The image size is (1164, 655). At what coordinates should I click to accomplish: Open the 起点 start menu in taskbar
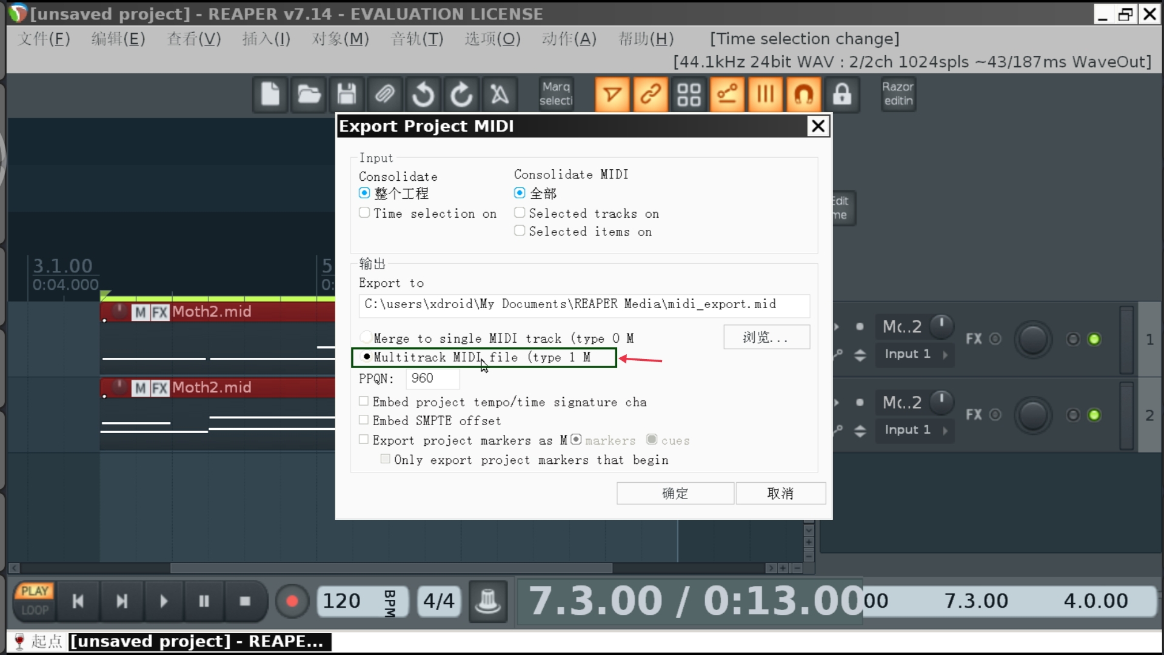38,642
